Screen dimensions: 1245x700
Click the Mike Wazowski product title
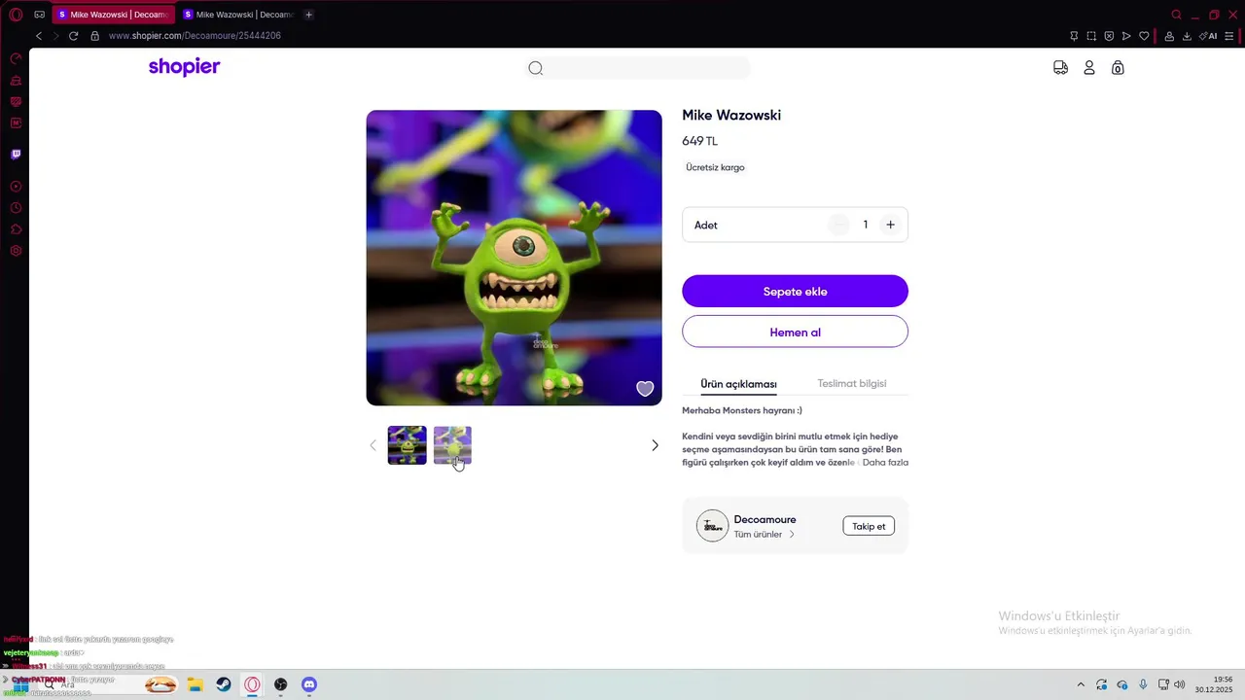[731, 115]
